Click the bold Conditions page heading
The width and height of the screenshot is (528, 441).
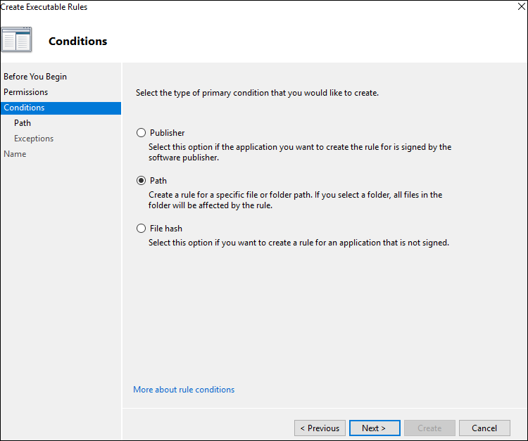click(78, 41)
